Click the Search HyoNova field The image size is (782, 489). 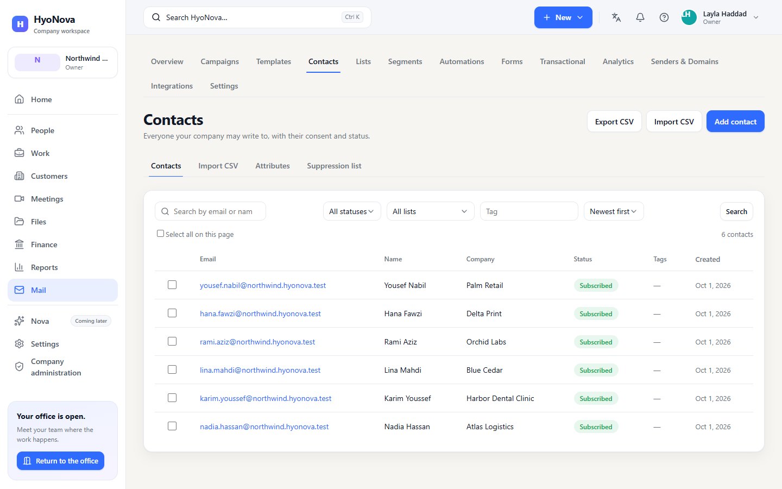pyautogui.click(x=257, y=17)
